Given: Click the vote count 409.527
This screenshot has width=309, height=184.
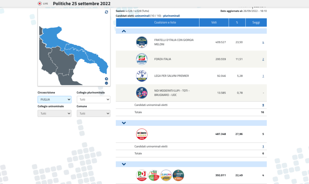Looking at the screenshot, I should tap(221, 42).
